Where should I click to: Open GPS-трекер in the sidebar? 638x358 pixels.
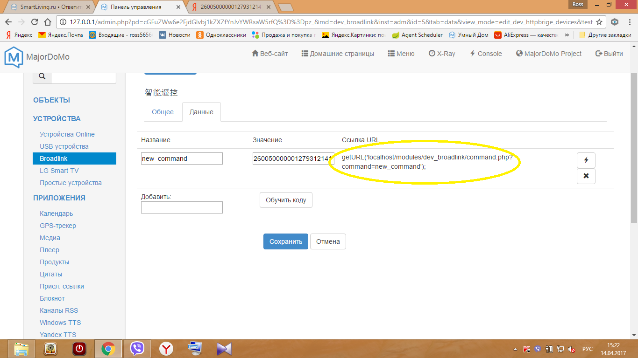[58, 226]
